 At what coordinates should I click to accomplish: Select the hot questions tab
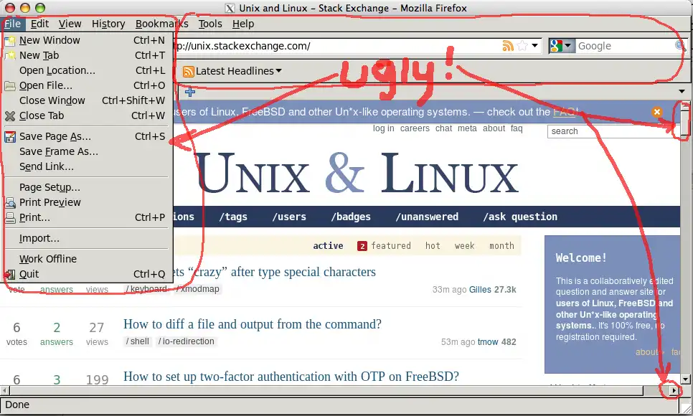click(433, 246)
